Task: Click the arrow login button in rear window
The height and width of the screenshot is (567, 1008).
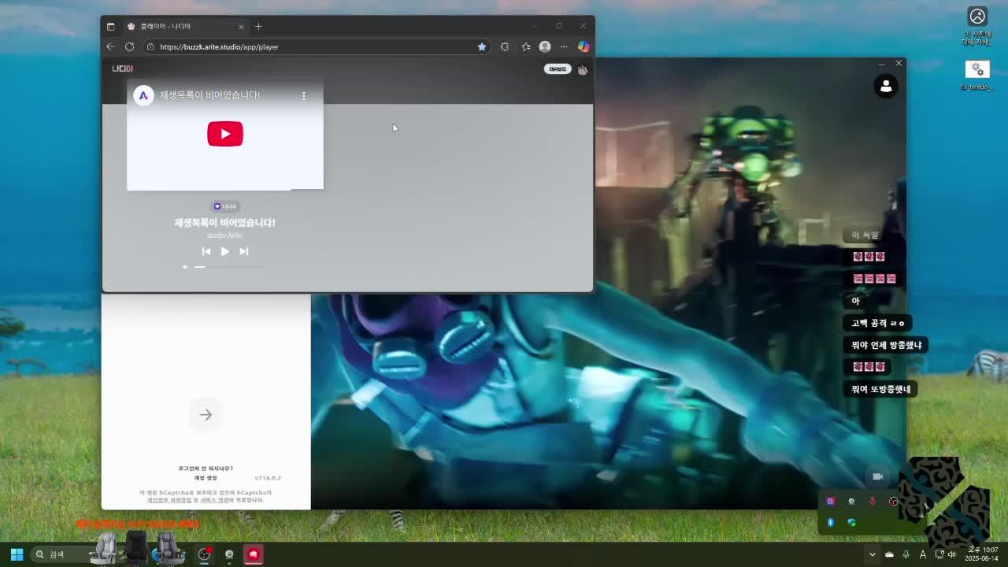Action: coord(206,414)
